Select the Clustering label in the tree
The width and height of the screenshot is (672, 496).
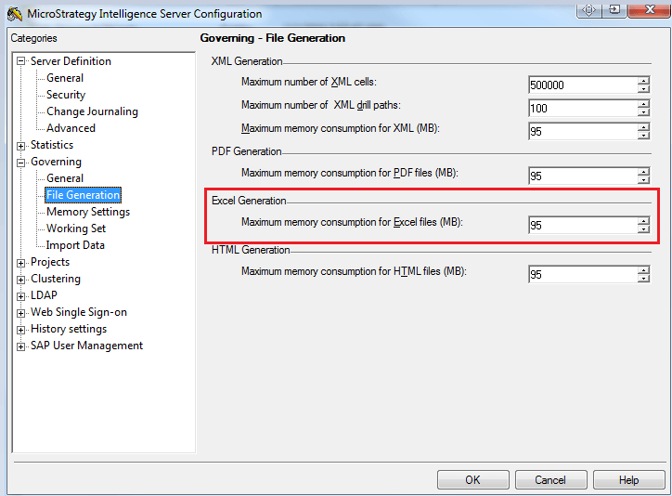56,279
